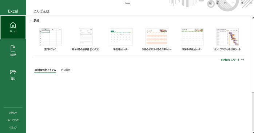Click the ガント プロジェクト計画シート label text

pyautogui.click(x=227, y=49)
